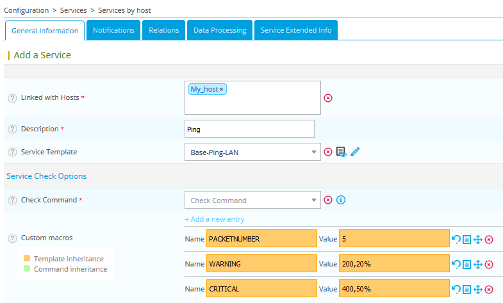Viewport: 503px width, 303px height.
Task: Clear the Check Command selection
Action: pyautogui.click(x=328, y=200)
